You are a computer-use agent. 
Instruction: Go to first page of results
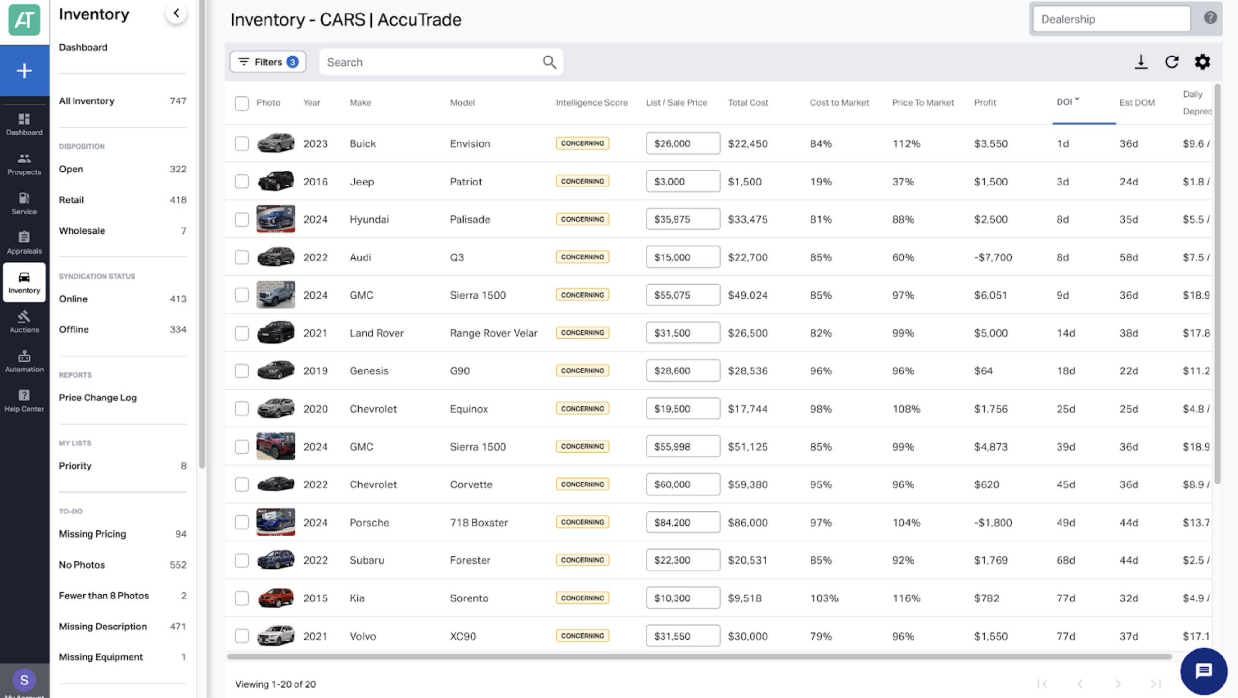(x=1043, y=684)
